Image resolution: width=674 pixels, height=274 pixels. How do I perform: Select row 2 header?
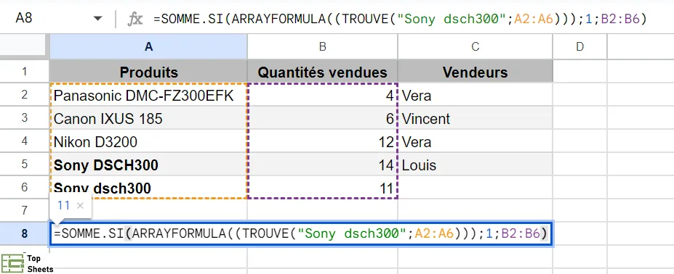(25, 95)
